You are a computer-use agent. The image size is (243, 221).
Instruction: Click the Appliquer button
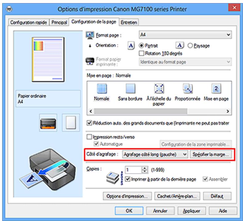192,211
